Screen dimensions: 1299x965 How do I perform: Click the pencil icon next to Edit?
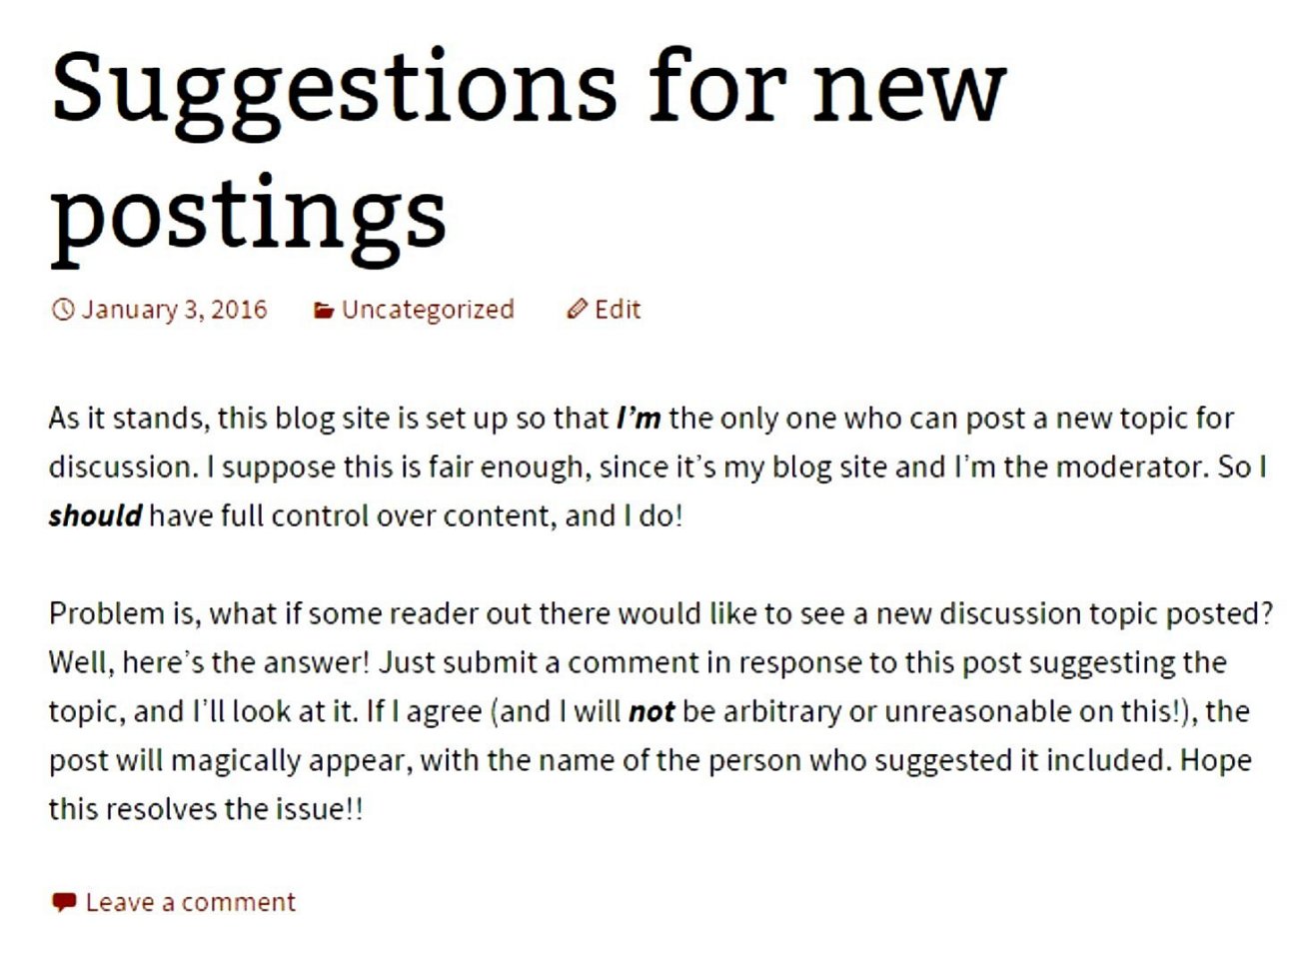(x=577, y=310)
